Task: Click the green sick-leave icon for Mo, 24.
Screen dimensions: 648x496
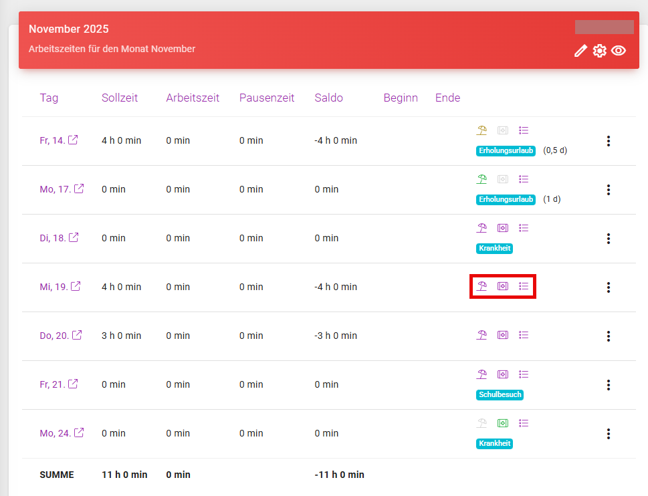Action: (503, 423)
